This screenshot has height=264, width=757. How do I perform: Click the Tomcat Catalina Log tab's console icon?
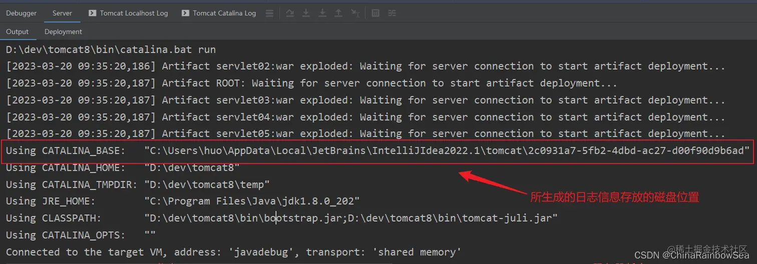pyautogui.click(x=185, y=13)
